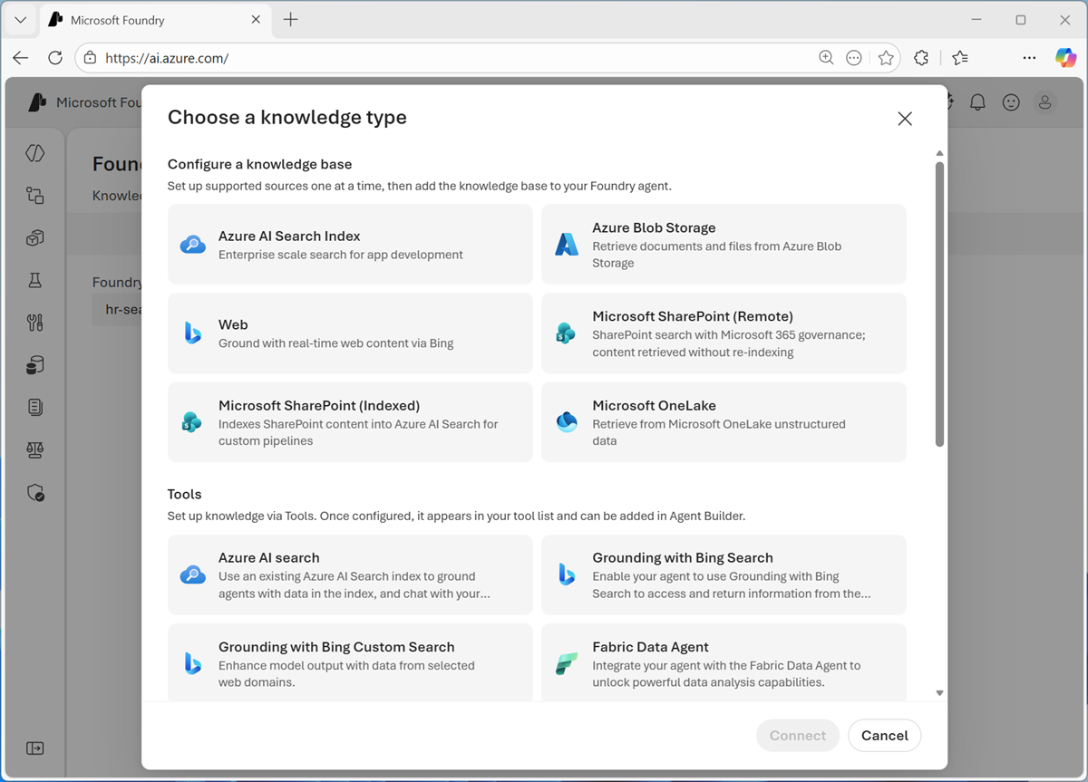Click the evaluation scales icon
This screenshot has height=782, width=1088.
tap(34, 449)
